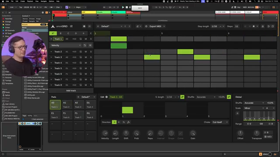Viewport: 280px width, 157px height.
Task: Collapse Track 1 with its chevron
Action: pos(51,39)
